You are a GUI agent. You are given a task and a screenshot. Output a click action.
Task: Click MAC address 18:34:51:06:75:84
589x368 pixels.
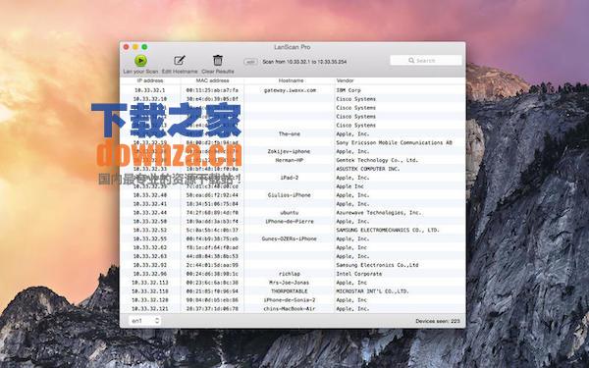212,204
